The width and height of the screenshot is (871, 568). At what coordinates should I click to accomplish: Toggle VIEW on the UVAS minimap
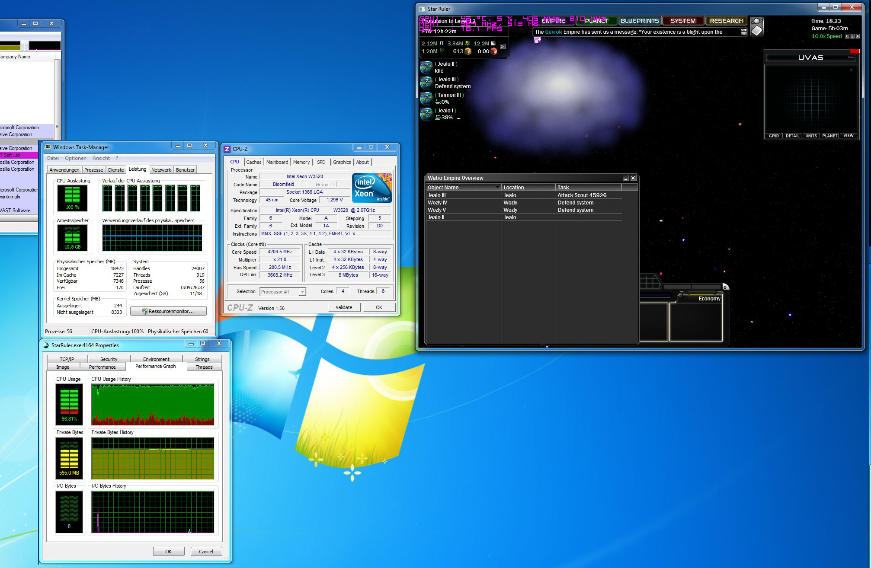[848, 136]
